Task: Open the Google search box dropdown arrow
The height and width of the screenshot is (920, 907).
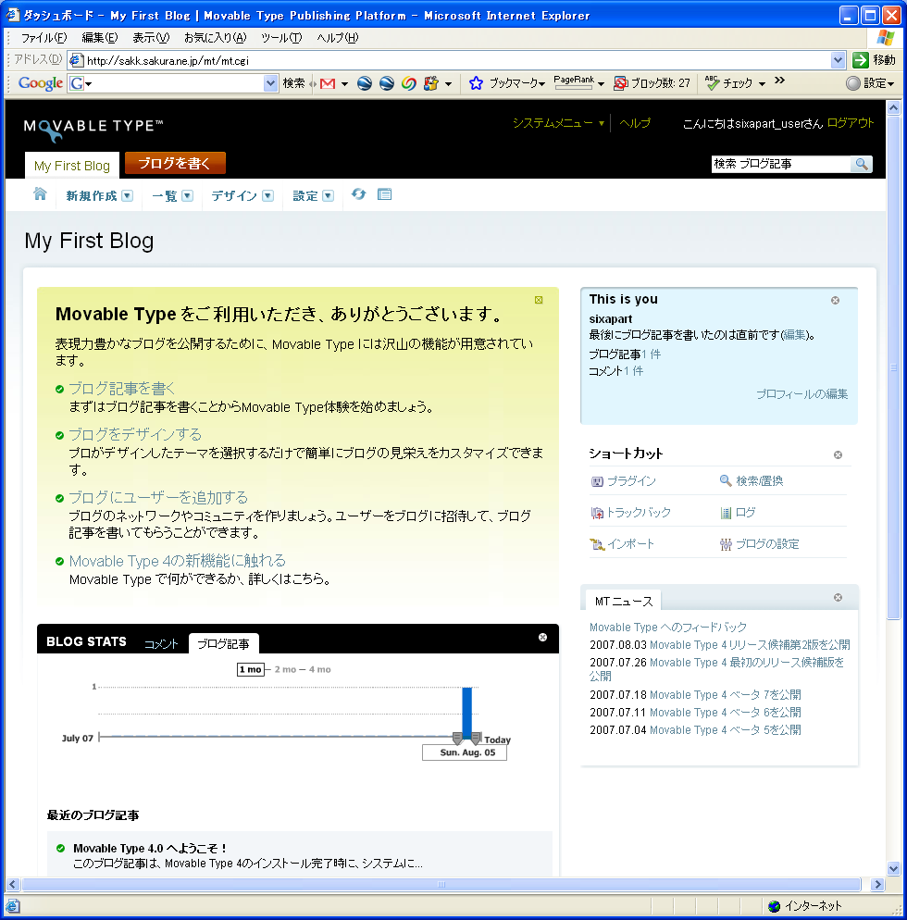Action: click(x=270, y=83)
